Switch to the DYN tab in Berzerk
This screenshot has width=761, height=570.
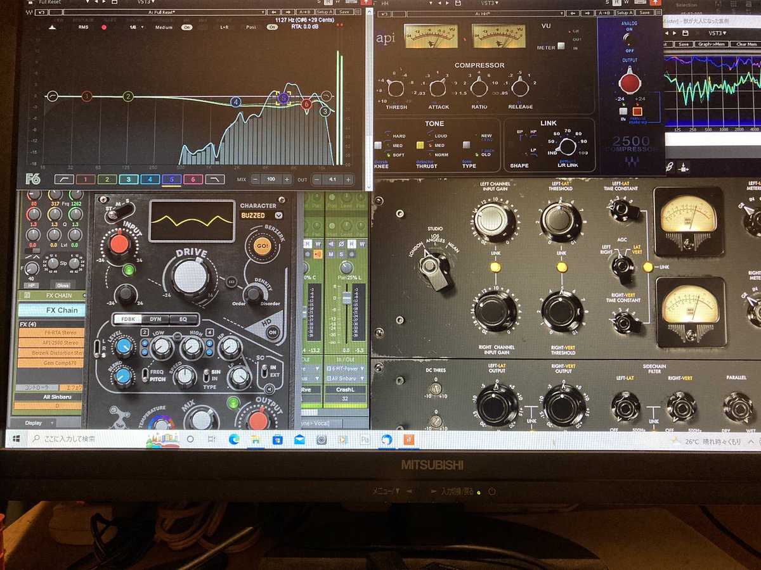click(x=155, y=320)
